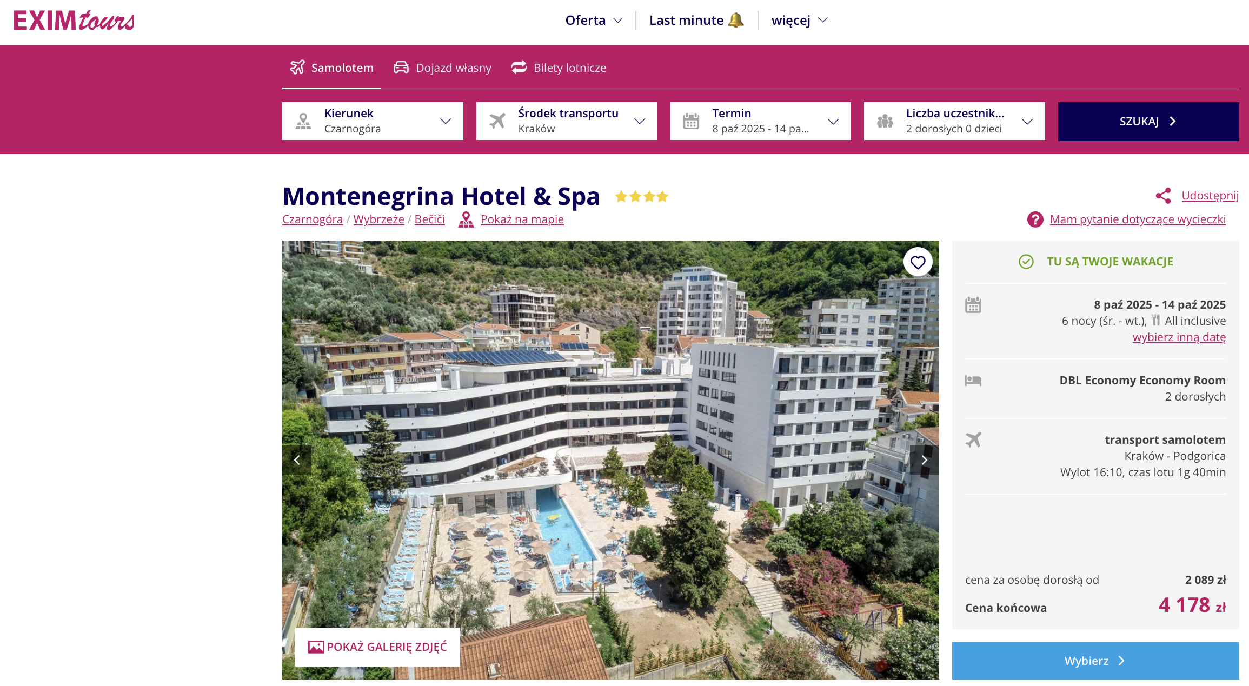This screenshot has width=1249, height=686.
Task: Follow the wybierz inną datę link
Action: [1179, 337]
